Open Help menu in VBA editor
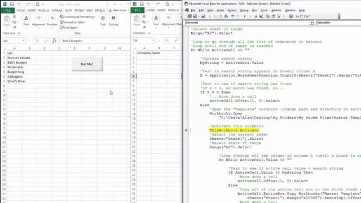 click(302, 10)
